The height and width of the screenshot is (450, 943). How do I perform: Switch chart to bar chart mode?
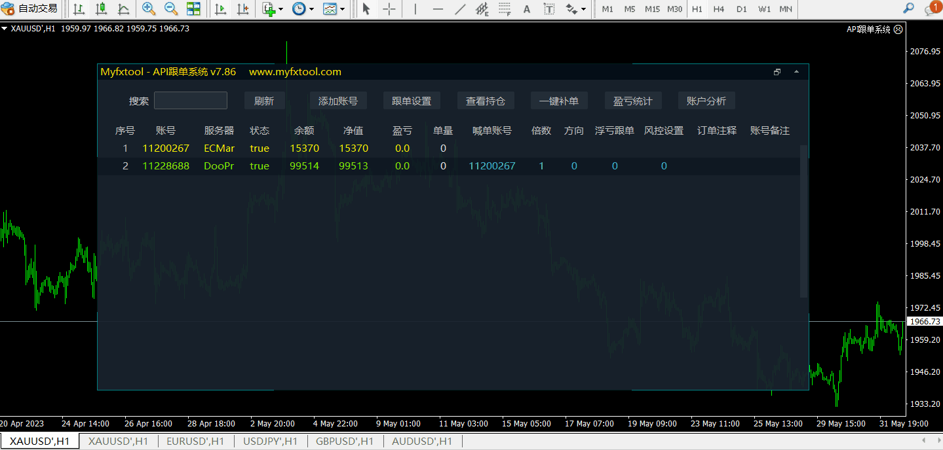79,9
